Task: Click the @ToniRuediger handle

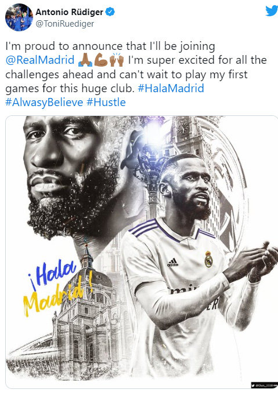Action: (x=65, y=24)
